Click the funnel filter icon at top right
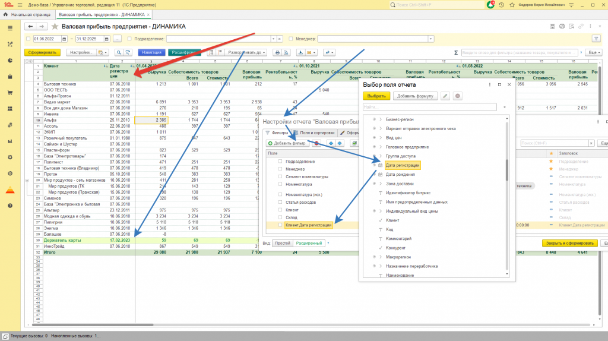This screenshot has height=341, width=608. coord(596,39)
